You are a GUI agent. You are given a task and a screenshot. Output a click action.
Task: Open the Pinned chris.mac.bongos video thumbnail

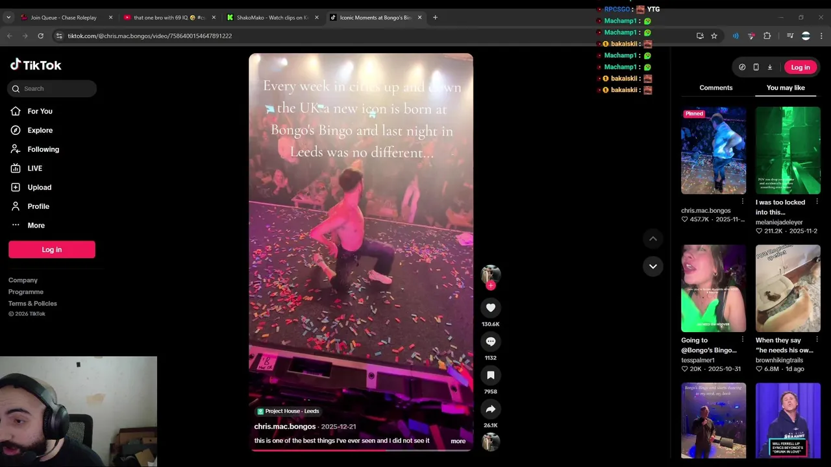713,150
